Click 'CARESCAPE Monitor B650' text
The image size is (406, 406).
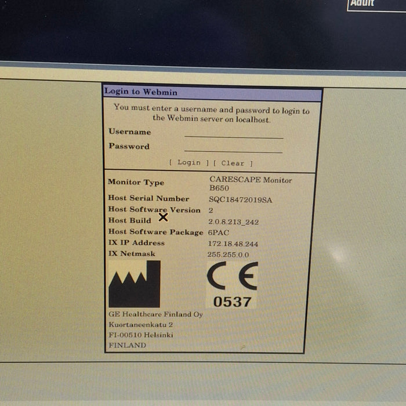tap(251, 184)
